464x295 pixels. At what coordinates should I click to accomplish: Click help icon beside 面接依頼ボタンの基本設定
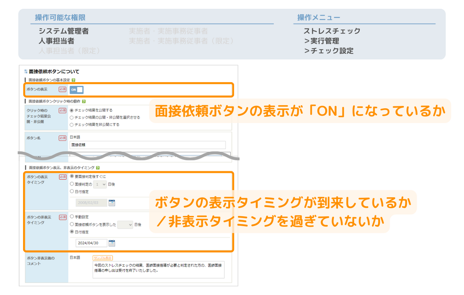(73, 80)
